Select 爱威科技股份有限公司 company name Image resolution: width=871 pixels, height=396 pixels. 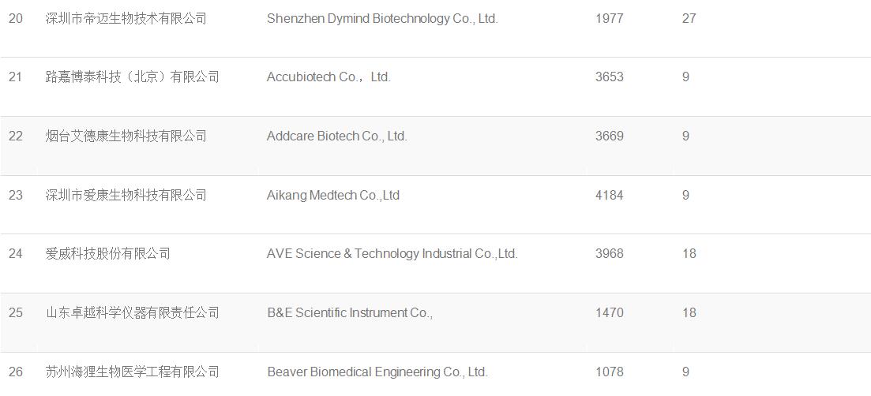(x=107, y=254)
